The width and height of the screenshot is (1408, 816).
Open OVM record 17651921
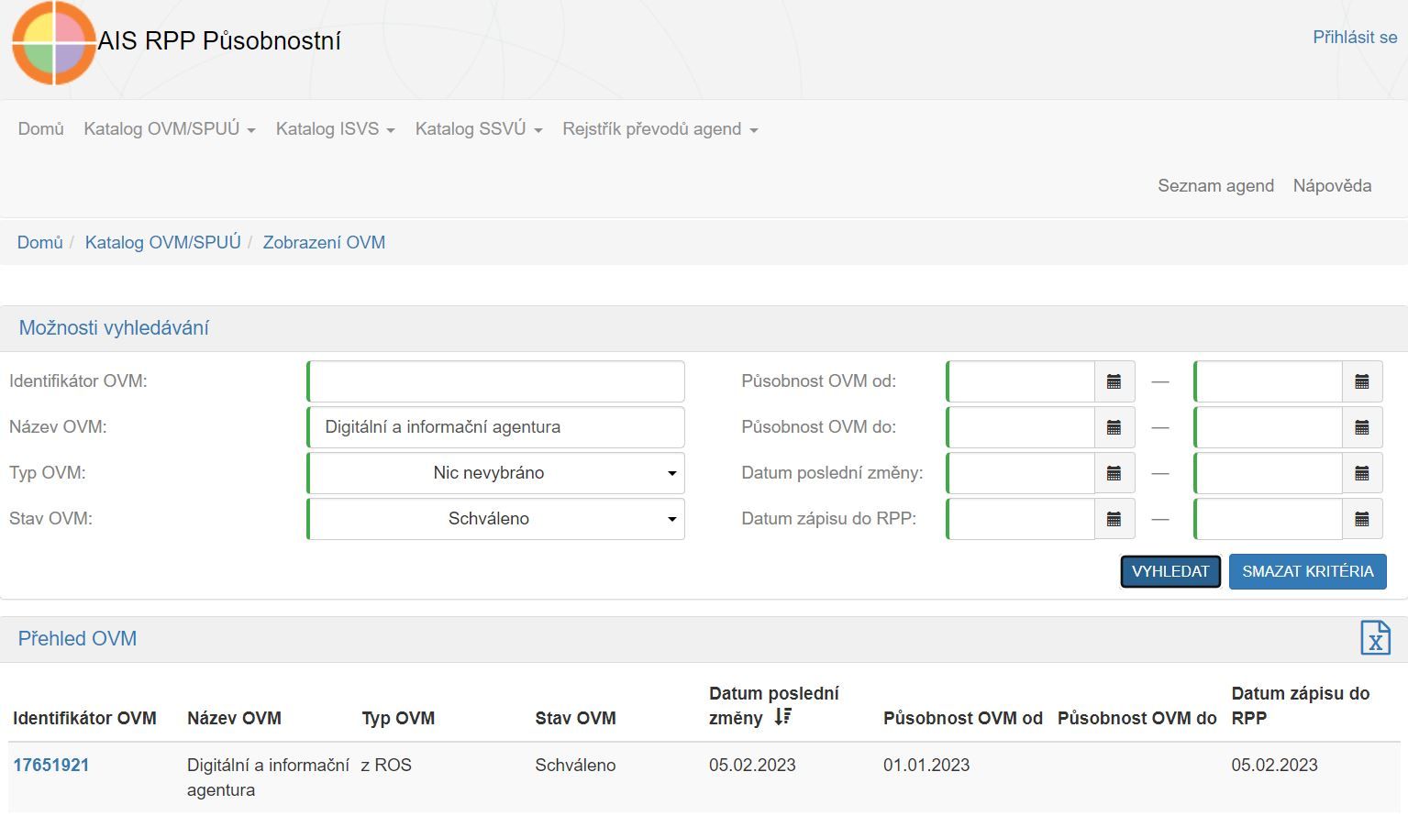[51, 766]
